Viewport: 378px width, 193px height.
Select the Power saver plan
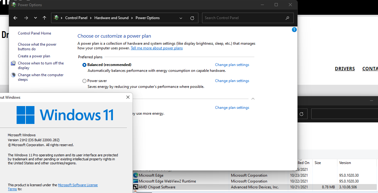point(85,81)
